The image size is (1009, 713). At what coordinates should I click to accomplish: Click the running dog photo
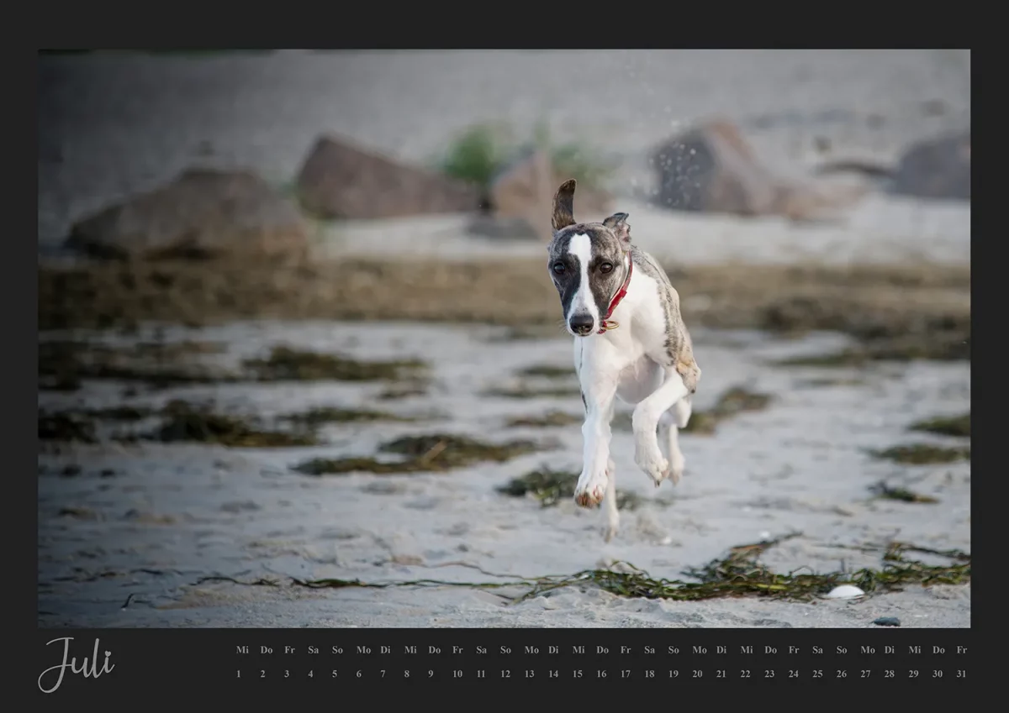pos(504,338)
